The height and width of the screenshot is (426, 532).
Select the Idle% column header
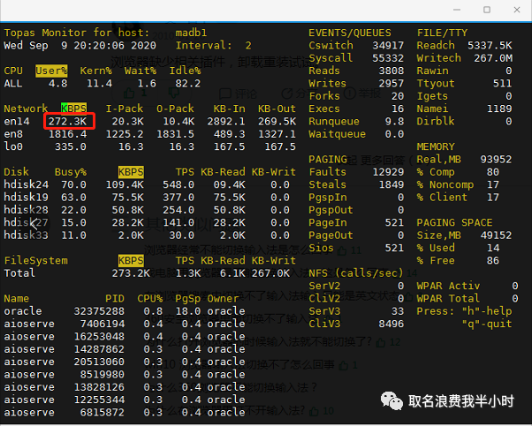185,71
